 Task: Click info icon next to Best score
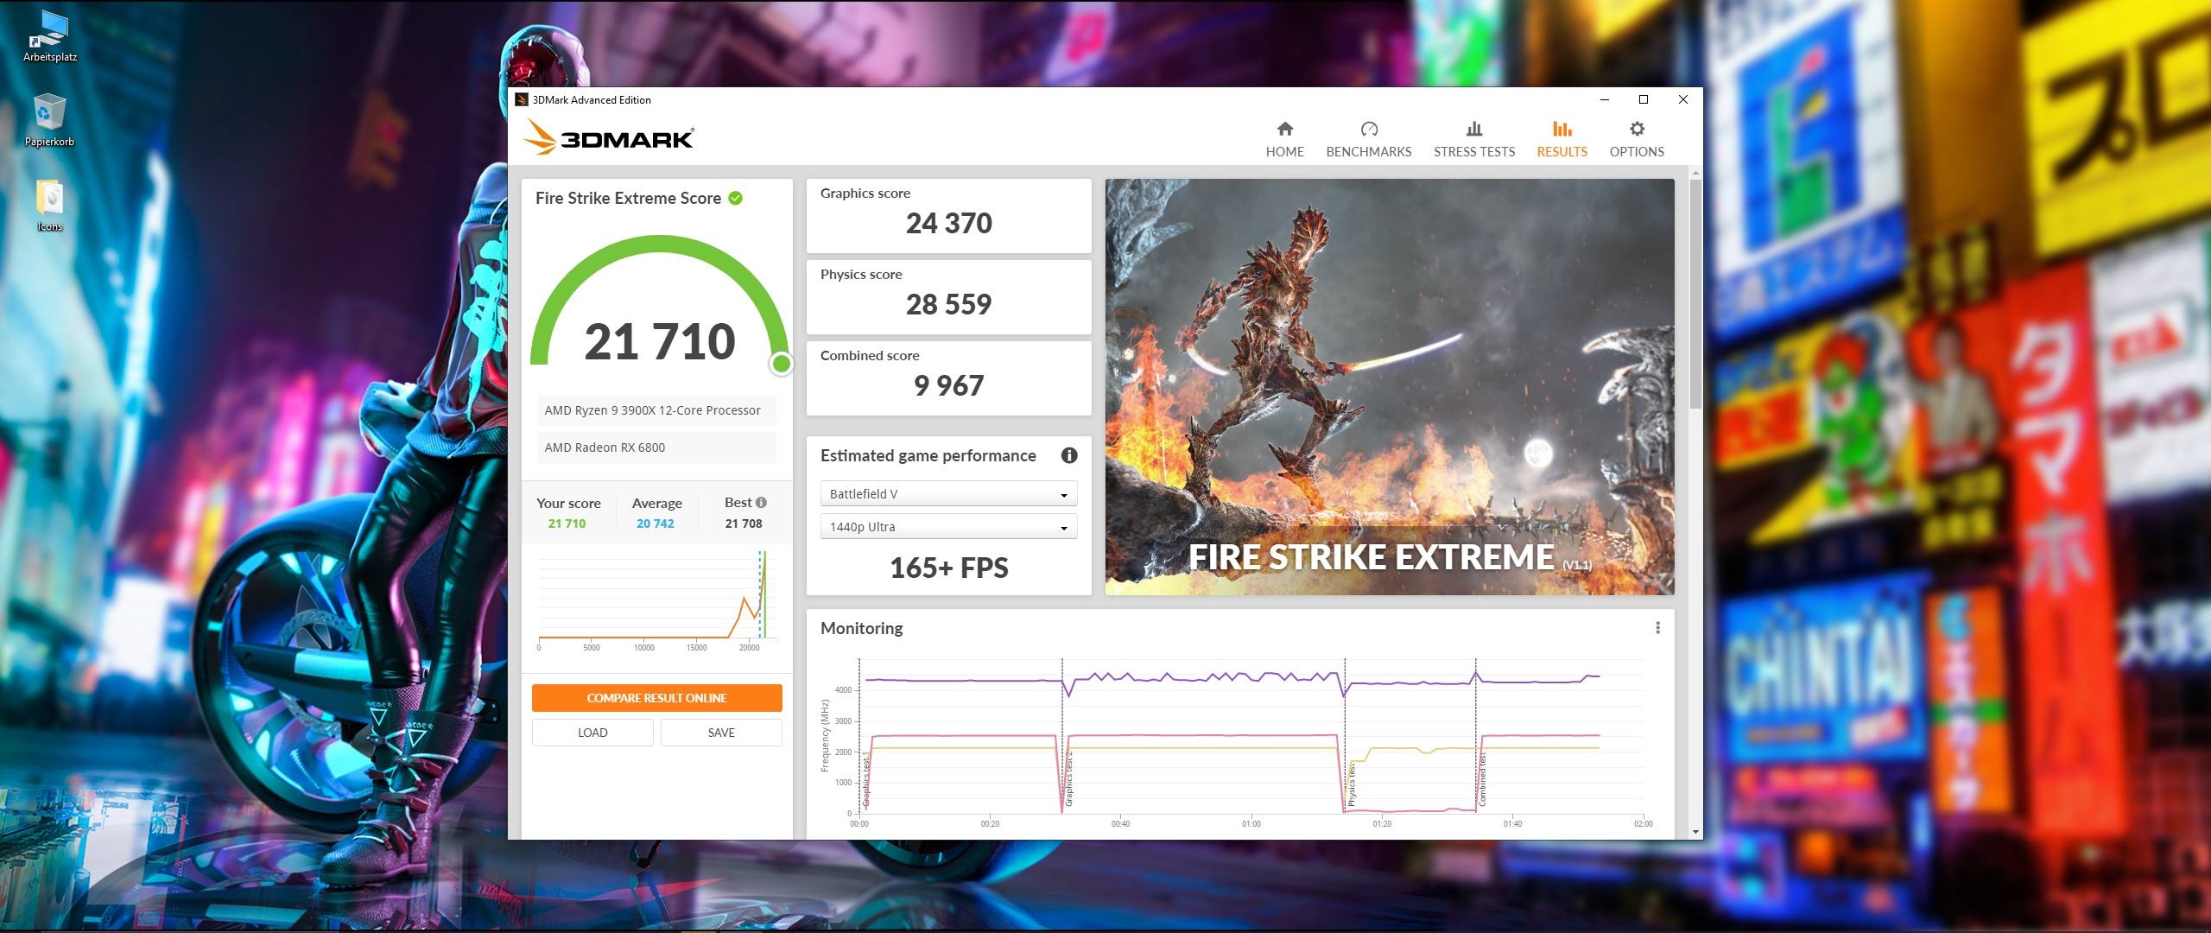[761, 502]
